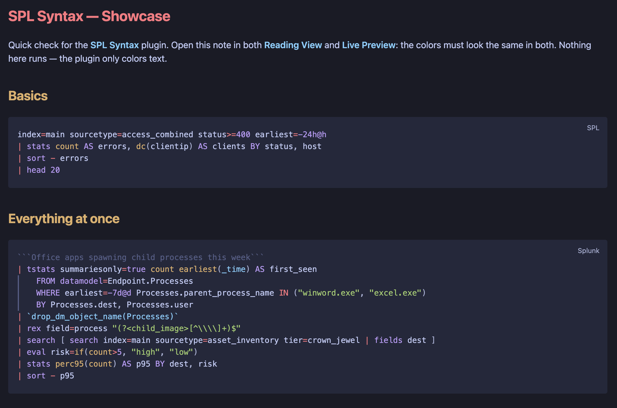Click the `drop_dm_object_name(Processes)` macro
Viewport: 617px width, 408px height.
point(102,316)
